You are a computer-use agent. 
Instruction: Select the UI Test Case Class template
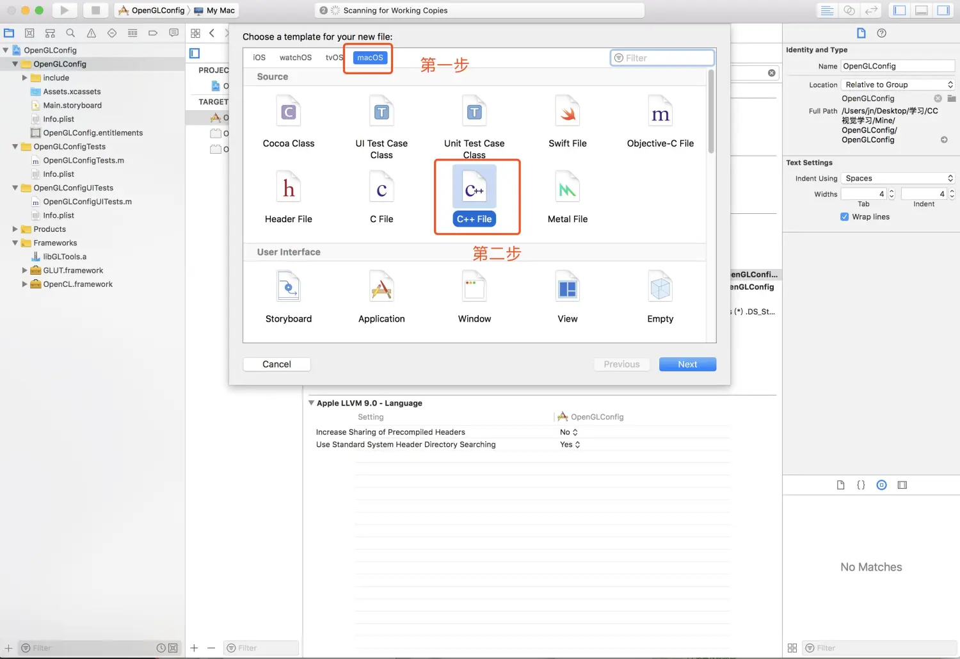click(381, 126)
